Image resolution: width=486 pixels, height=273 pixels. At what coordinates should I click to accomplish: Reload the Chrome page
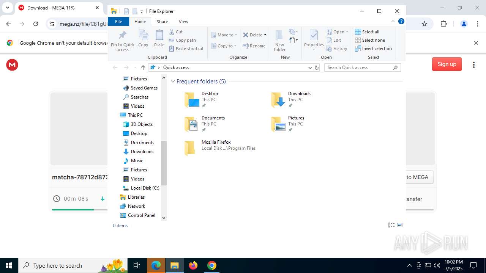[x=36, y=24]
